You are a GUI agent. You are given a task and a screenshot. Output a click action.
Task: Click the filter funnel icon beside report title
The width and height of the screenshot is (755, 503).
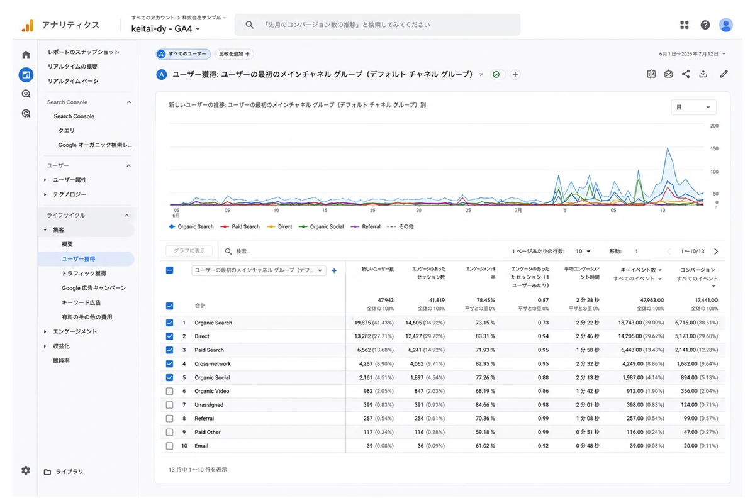point(481,75)
